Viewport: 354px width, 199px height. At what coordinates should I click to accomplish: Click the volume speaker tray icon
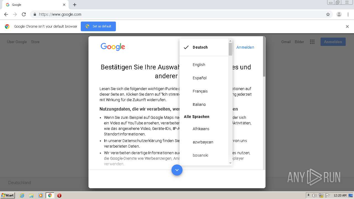coord(314,195)
